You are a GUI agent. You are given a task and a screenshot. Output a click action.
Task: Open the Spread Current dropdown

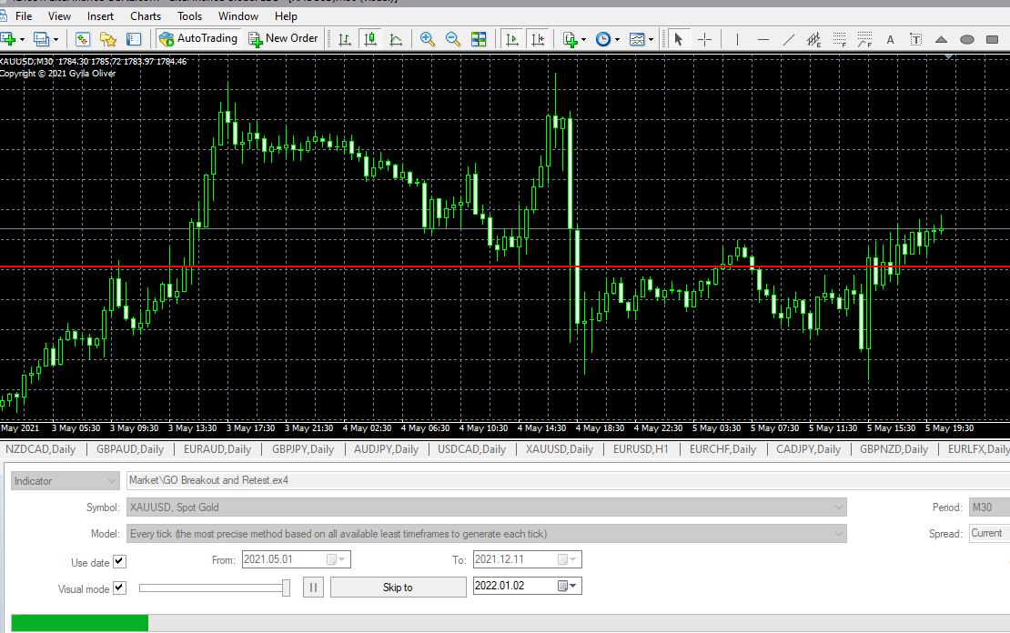coord(989,533)
